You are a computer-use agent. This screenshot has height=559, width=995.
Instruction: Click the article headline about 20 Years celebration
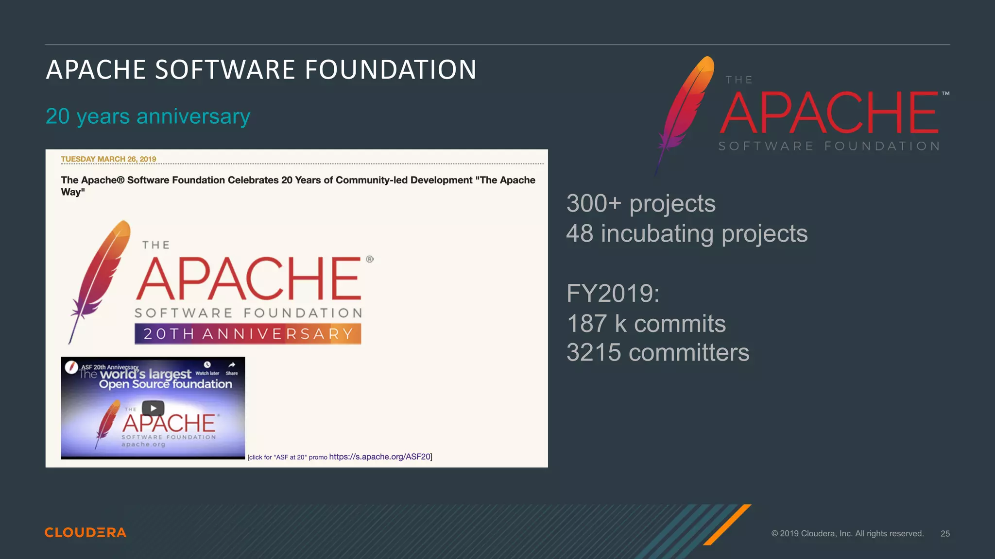(x=298, y=186)
